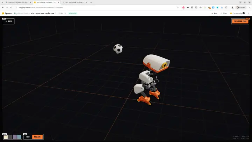Click the soccer ball in the scene

[118, 49]
